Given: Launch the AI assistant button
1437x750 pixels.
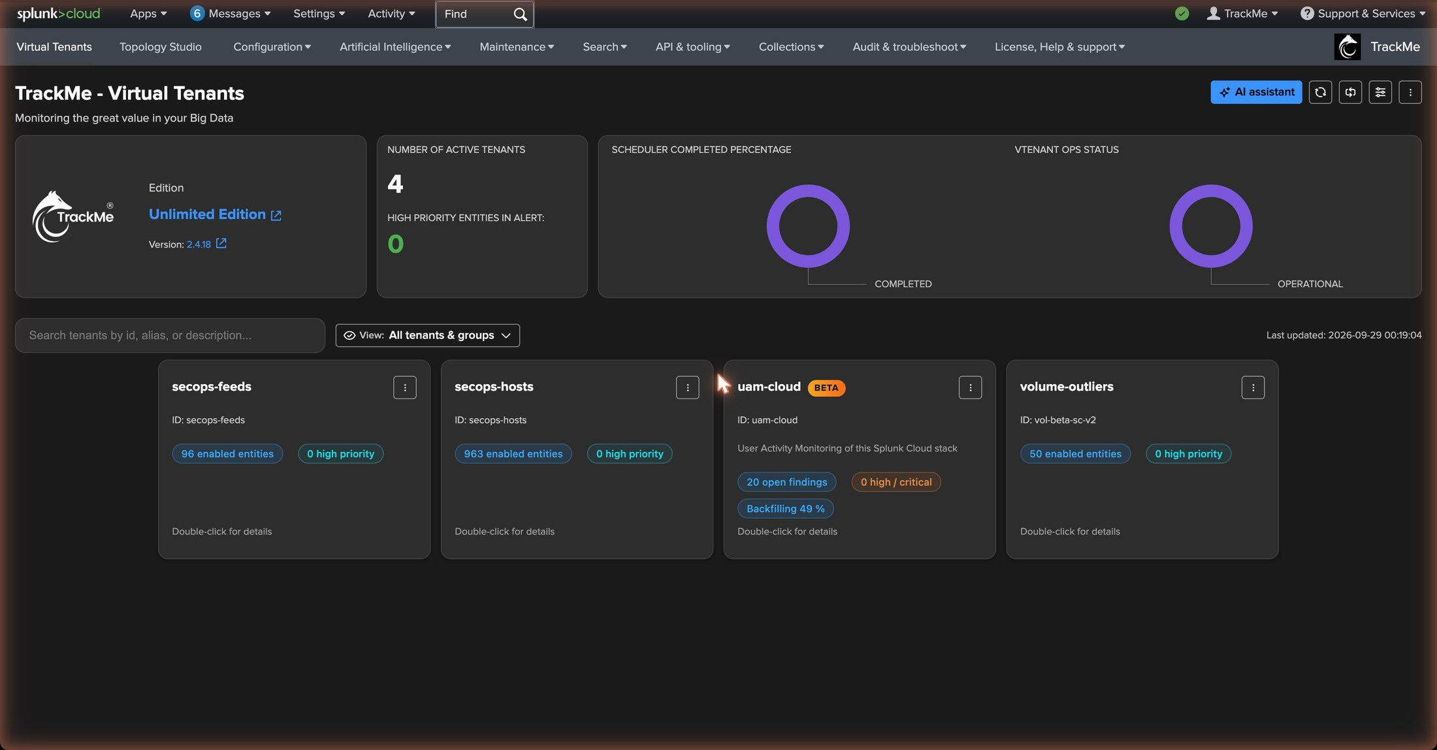Looking at the screenshot, I should 1256,92.
